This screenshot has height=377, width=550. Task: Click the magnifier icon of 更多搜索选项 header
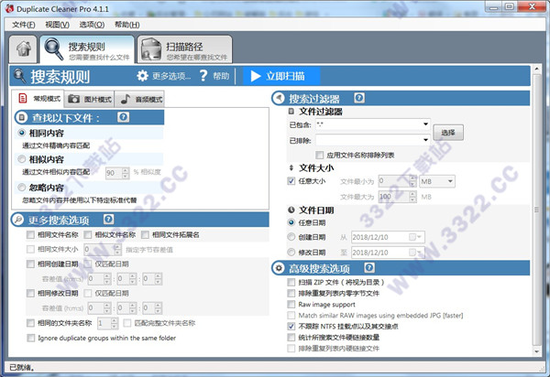[x=18, y=220]
